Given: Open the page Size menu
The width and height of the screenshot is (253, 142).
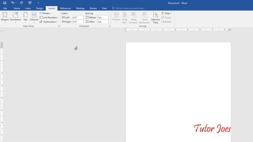Looking at the screenshot, I should [x=25, y=17].
